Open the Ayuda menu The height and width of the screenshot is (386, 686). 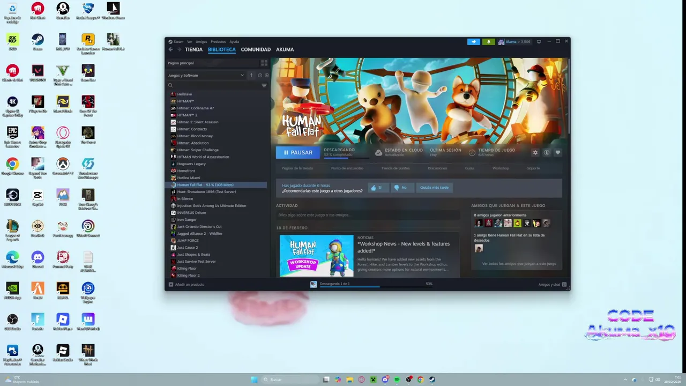234,41
